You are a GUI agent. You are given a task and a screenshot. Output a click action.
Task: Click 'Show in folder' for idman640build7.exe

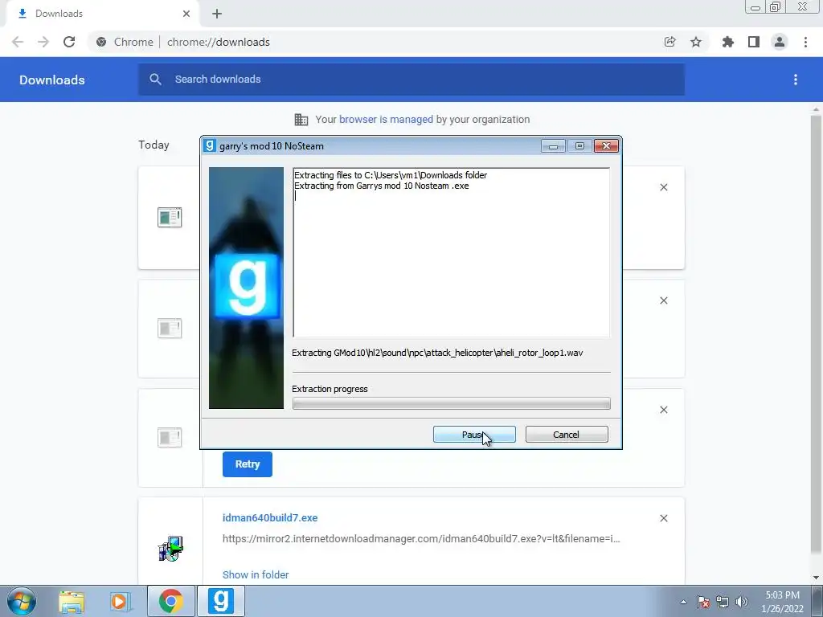(256, 574)
